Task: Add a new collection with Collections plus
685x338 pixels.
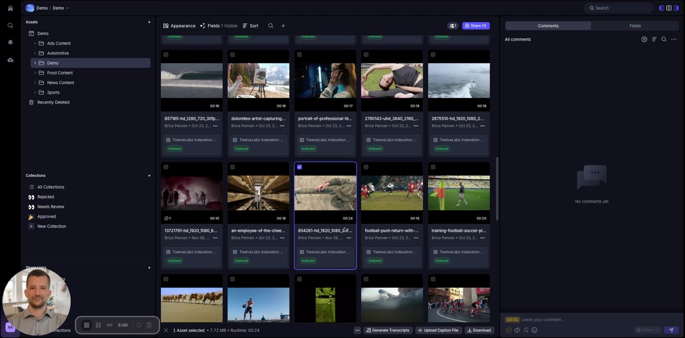Action: 149,176
